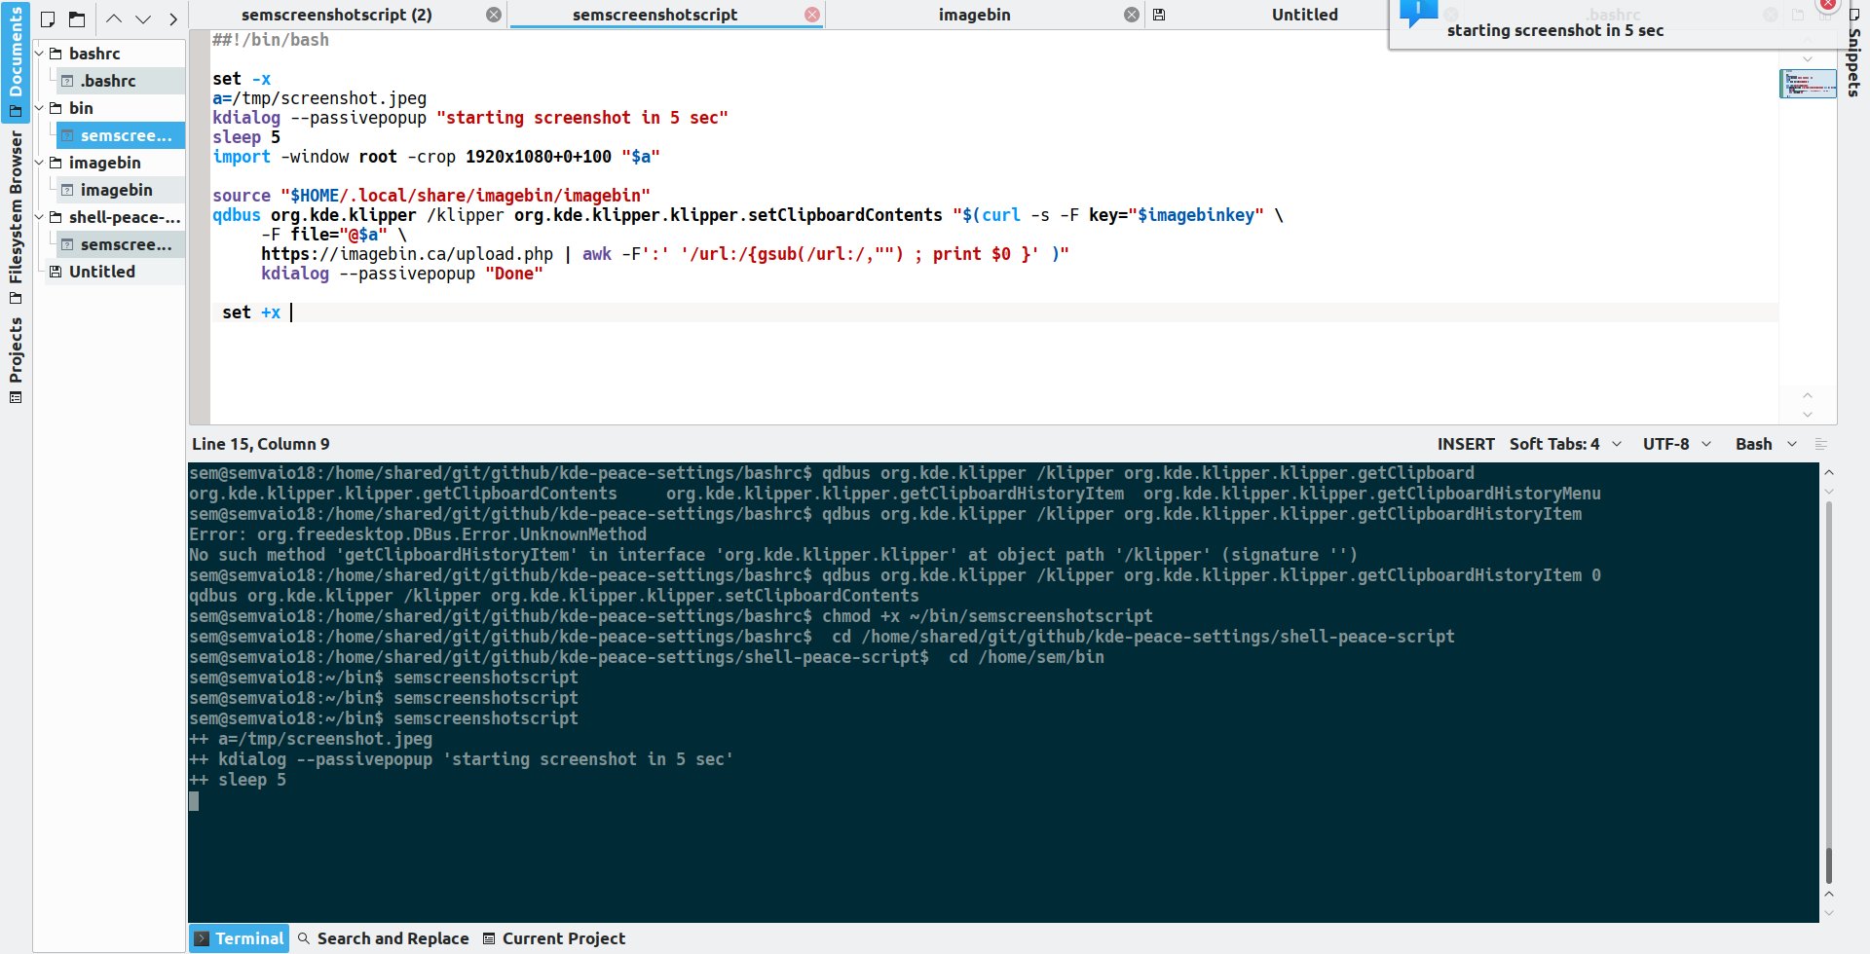This screenshot has height=954, width=1870.
Task: Open the Filesystem Browser side panel
Action: (x=16, y=218)
